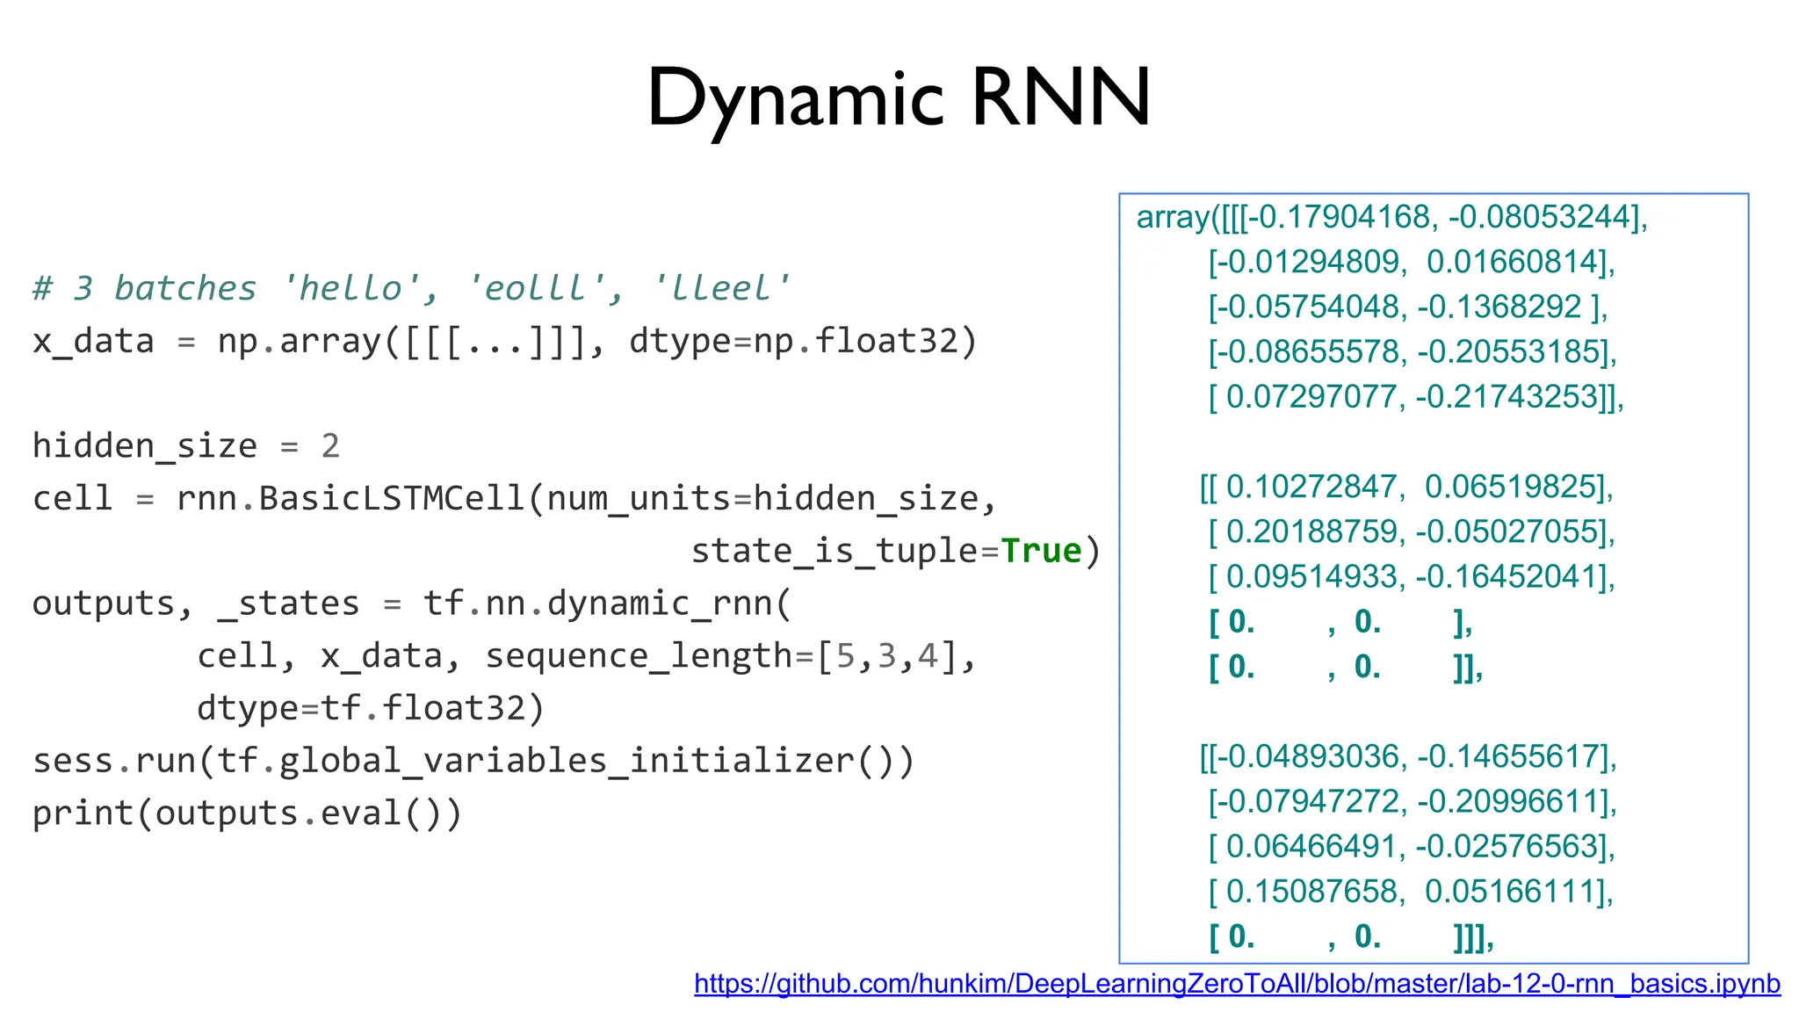Click the 'dtype=tf.float32)' line
This screenshot has height=1012, width=1799.
(370, 708)
